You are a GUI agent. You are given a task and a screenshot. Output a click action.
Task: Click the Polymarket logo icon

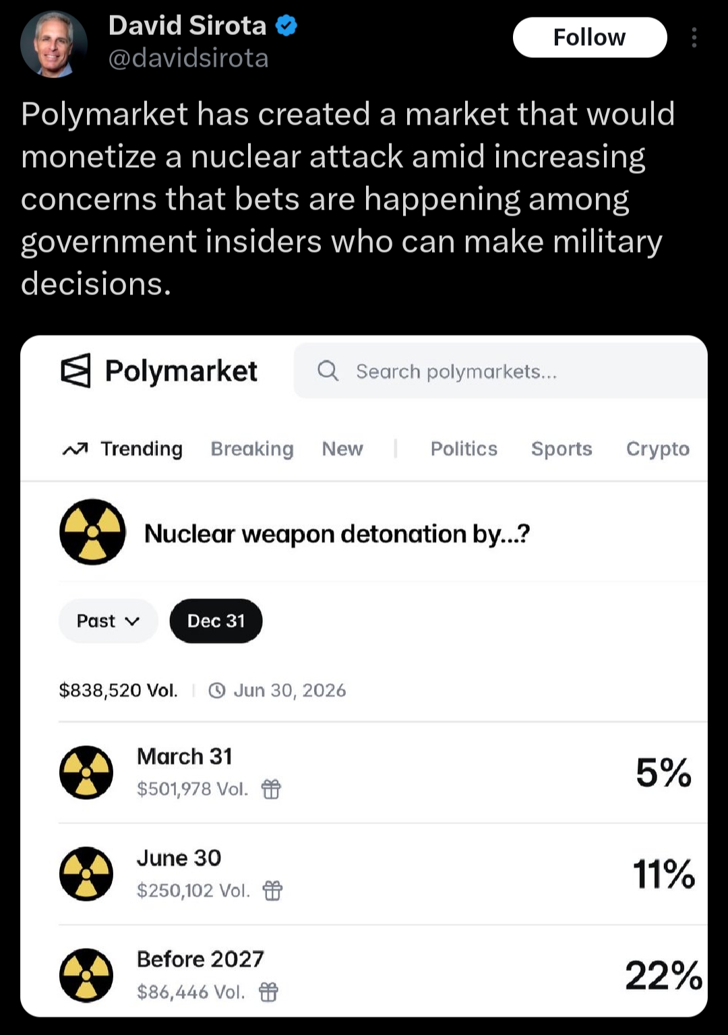pyautogui.click(x=75, y=371)
